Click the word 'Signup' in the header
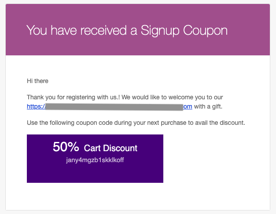The image size is (276, 214). (x=160, y=30)
